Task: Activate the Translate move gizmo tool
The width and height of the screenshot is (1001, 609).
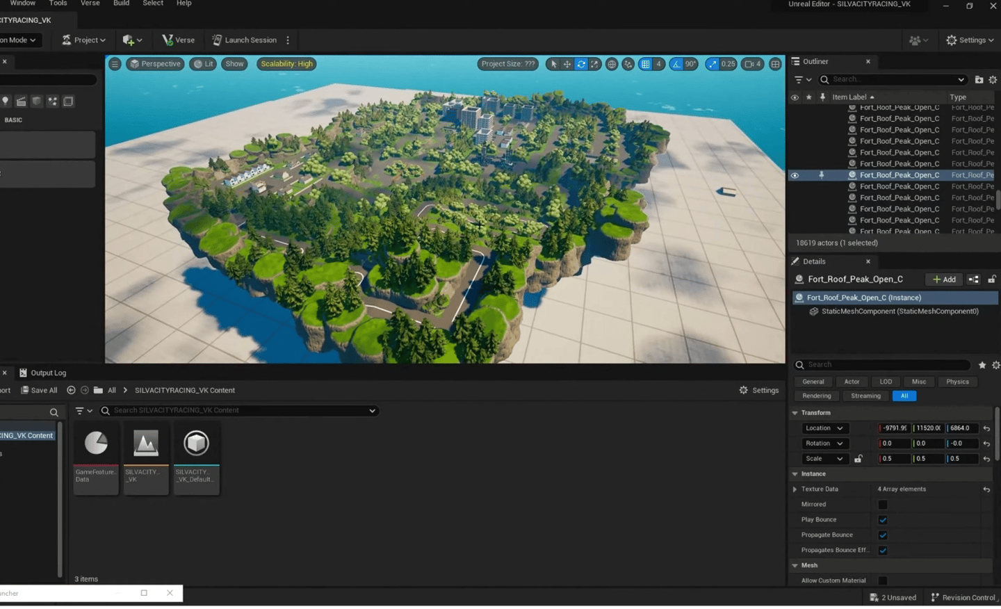Action: (567, 64)
